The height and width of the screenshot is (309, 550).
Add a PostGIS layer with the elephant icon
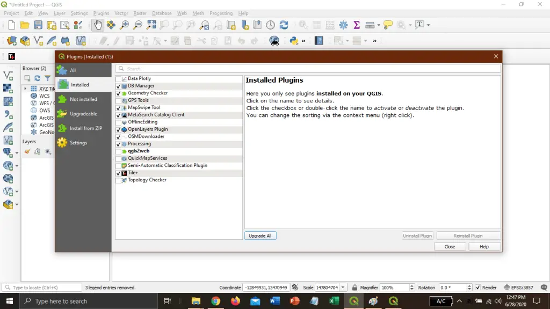coord(8,152)
